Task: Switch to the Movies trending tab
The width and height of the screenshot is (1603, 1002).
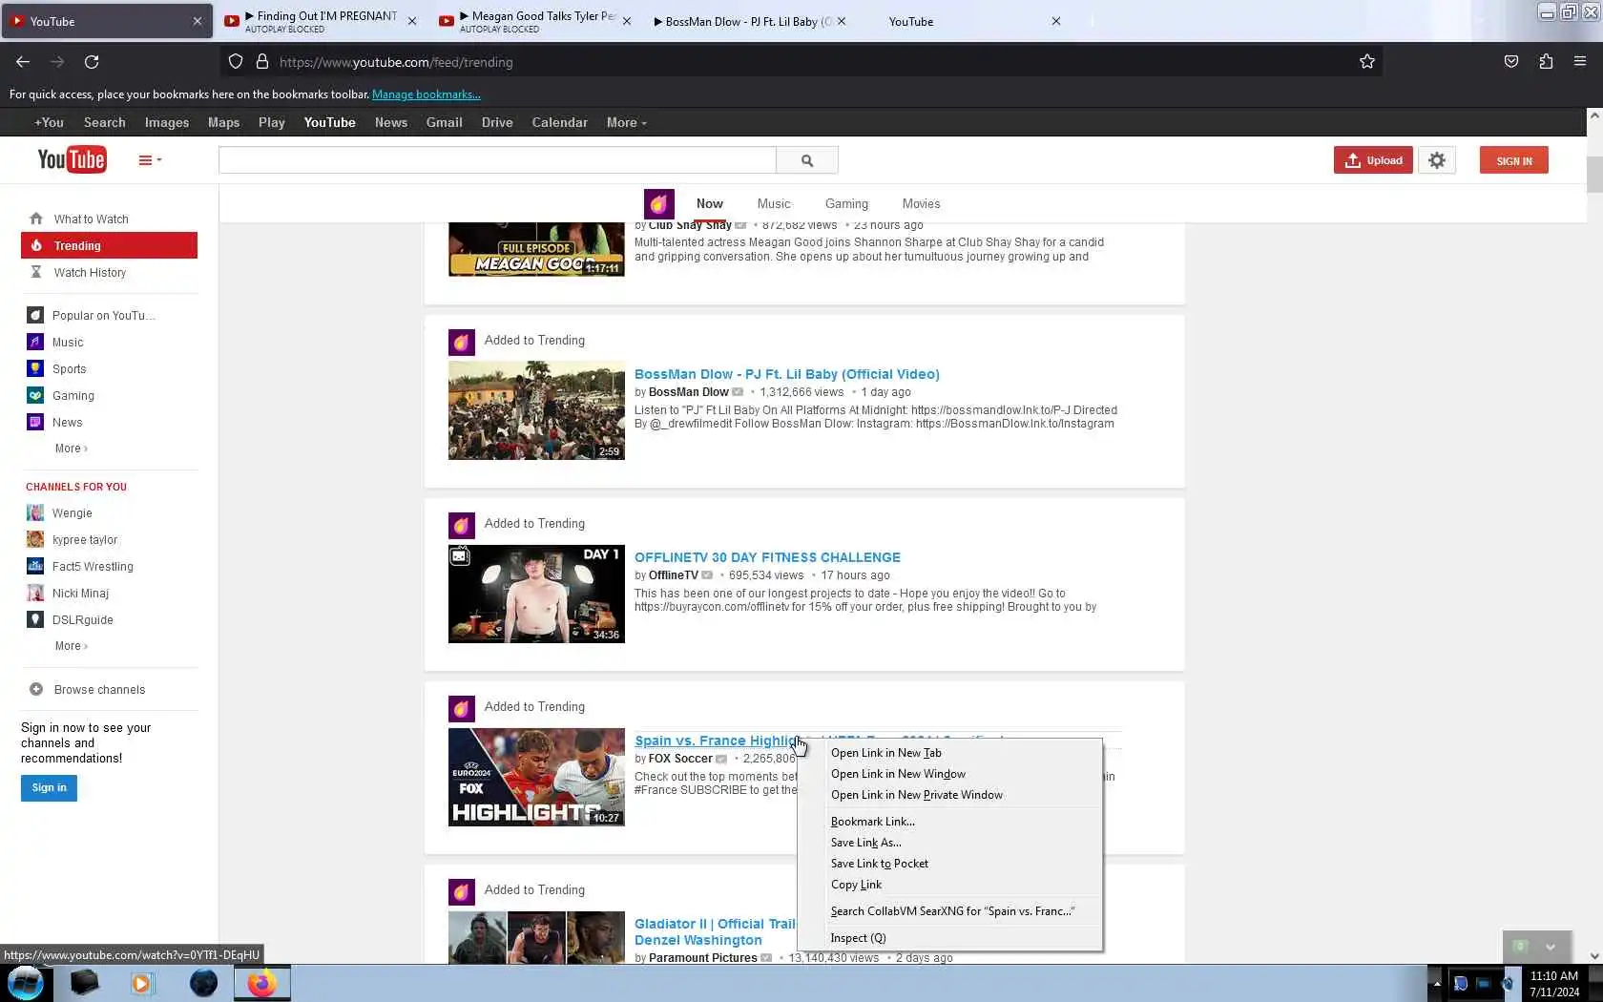Action: (x=922, y=204)
